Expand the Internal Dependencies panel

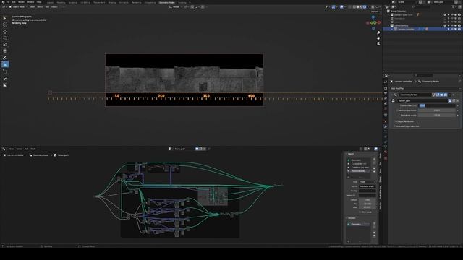pyautogui.click(x=407, y=126)
